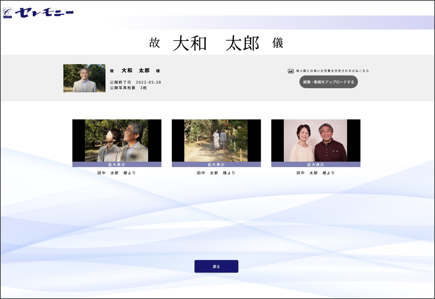This screenshot has height=299, width=435.
Task: Click the large 故 大和 太郎 儀 heading
Action: (x=216, y=44)
